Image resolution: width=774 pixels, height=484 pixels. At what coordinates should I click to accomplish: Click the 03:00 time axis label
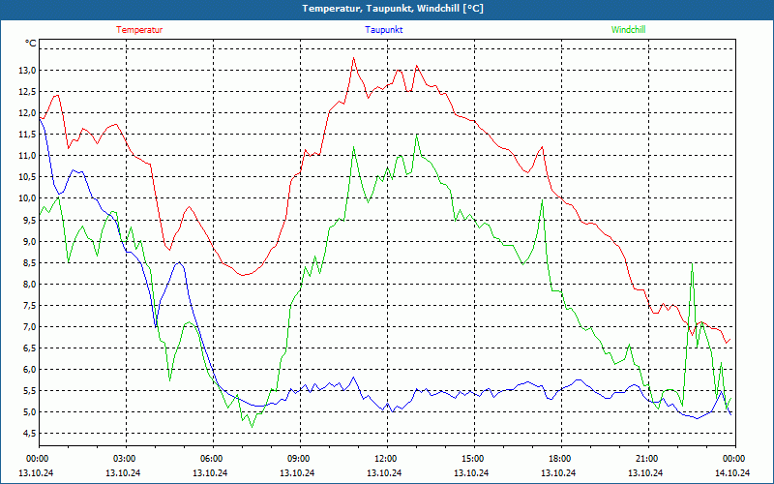125,459
